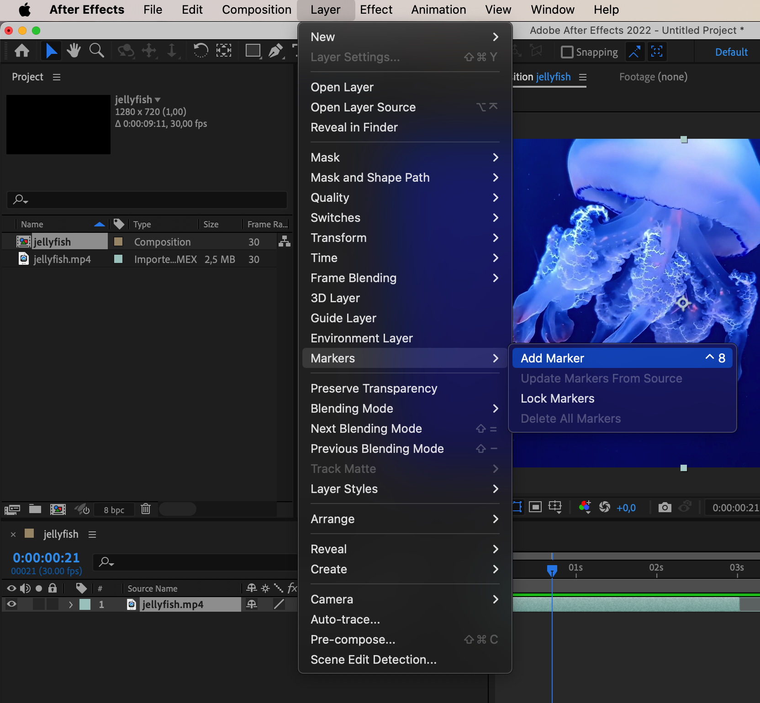Screen dimensions: 760x703
Task: Click the tan label color swatch of jellyfish composition
Action: tap(118, 241)
